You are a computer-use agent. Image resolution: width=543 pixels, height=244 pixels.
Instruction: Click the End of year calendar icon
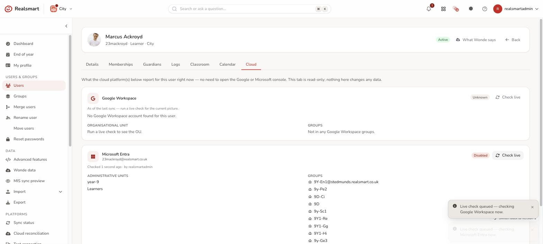[x=8, y=54]
